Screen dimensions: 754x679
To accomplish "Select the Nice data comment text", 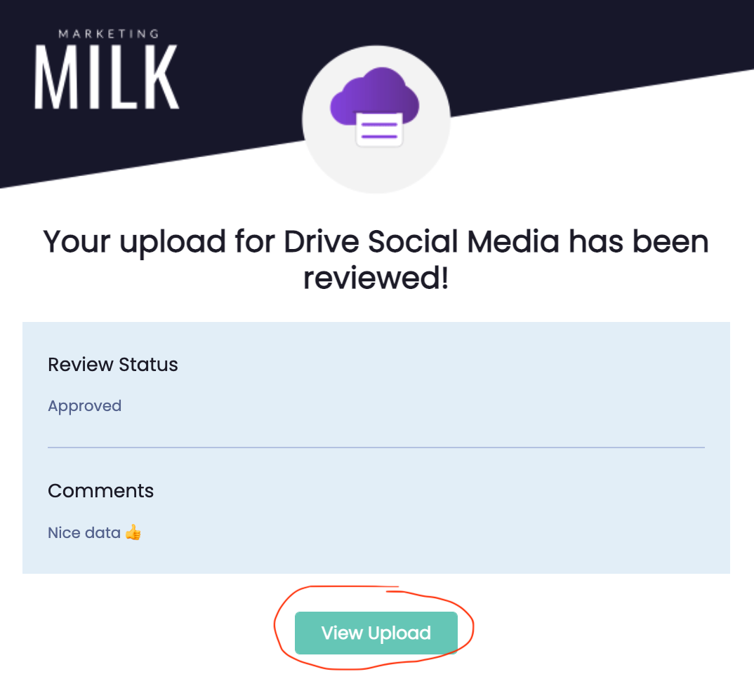I will tap(84, 532).
